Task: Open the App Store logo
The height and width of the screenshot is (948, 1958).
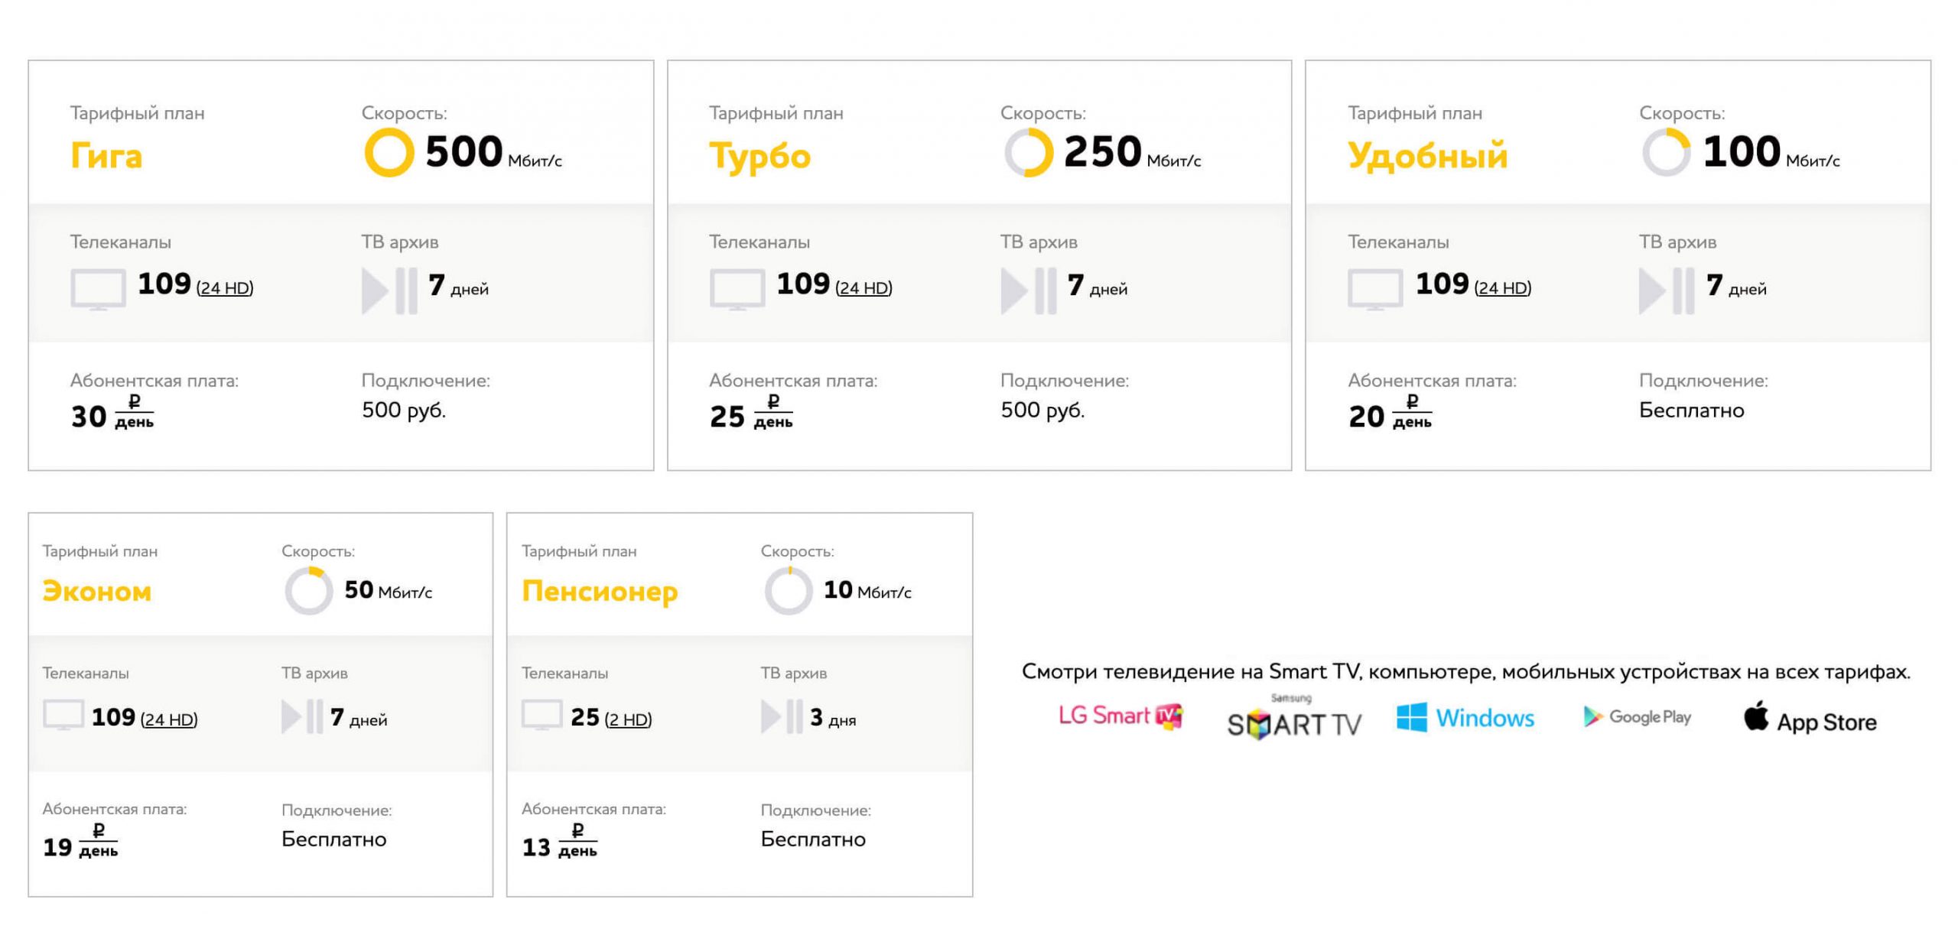Action: click(x=1810, y=719)
